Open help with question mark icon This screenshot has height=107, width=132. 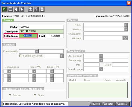(36, 9)
